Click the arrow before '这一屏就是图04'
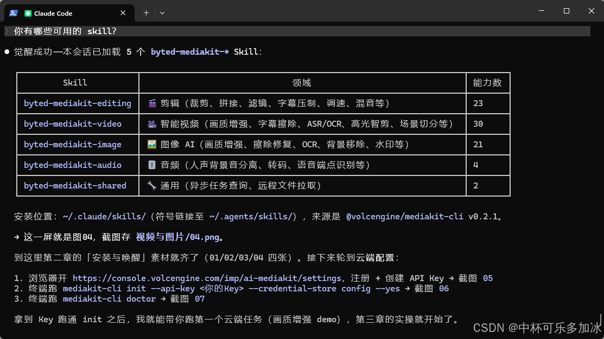Image resolution: width=604 pixels, height=339 pixels. 17,237
